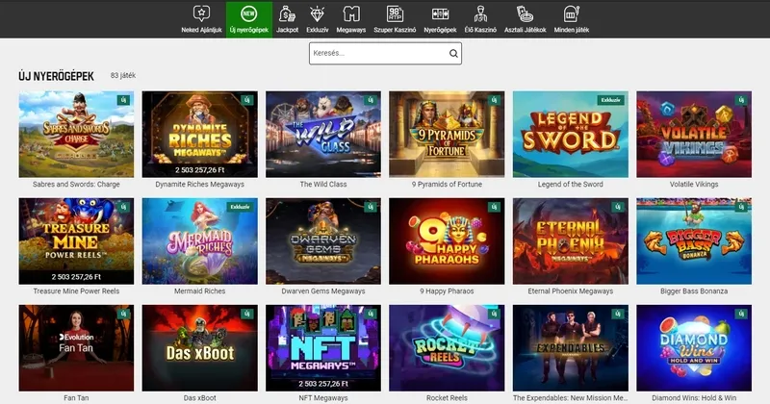This screenshot has height=404, width=770.
Task: Open the Jackpot category icon
Action: (287, 13)
